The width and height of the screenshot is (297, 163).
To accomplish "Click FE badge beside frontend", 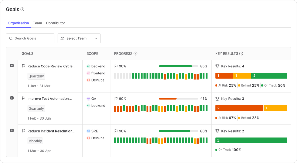I will tap(88, 73).
